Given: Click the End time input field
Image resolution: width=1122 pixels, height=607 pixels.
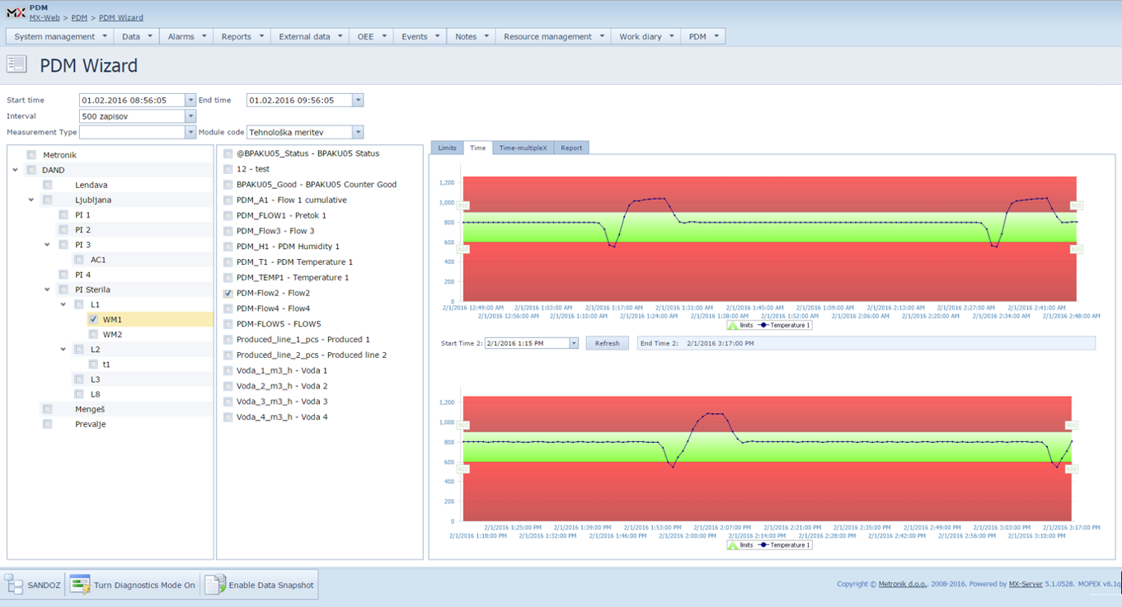Looking at the screenshot, I should coord(299,101).
